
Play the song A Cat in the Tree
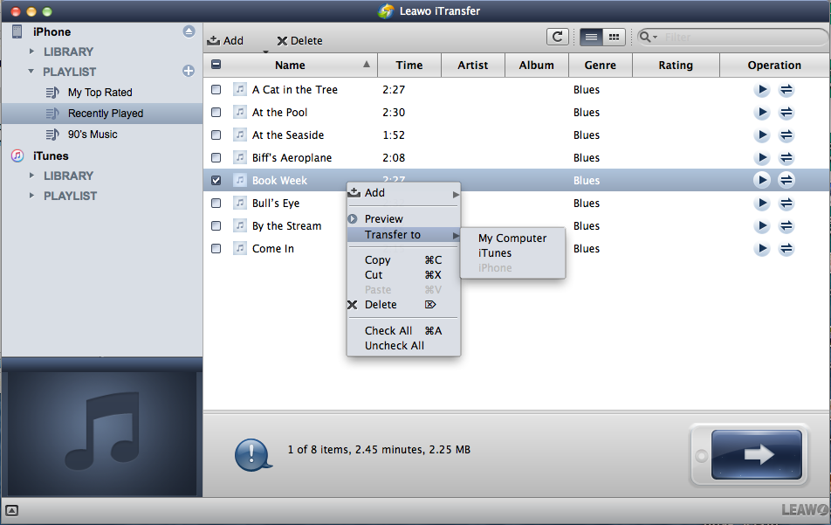coord(762,90)
